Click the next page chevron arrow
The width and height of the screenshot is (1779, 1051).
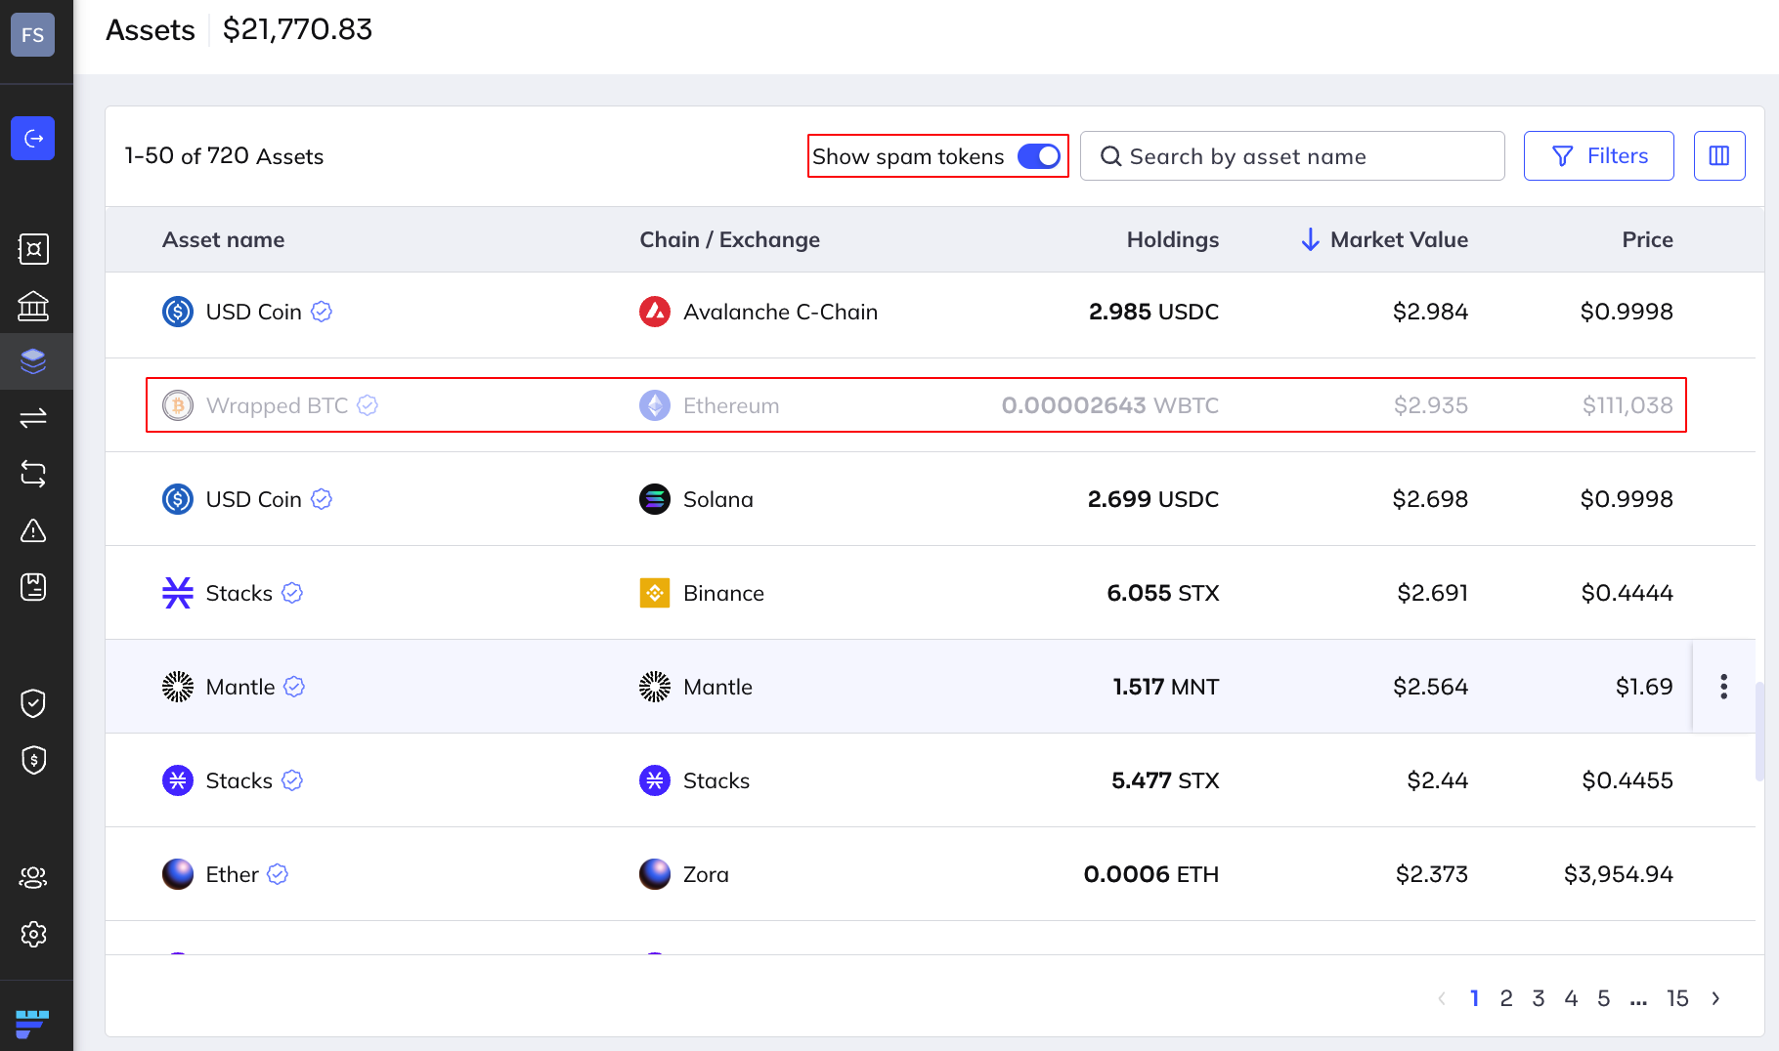tap(1715, 998)
